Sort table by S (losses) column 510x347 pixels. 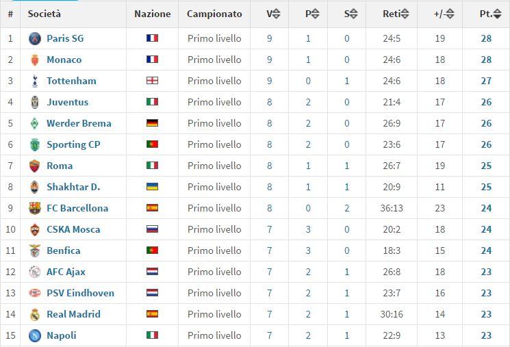click(350, 14)
